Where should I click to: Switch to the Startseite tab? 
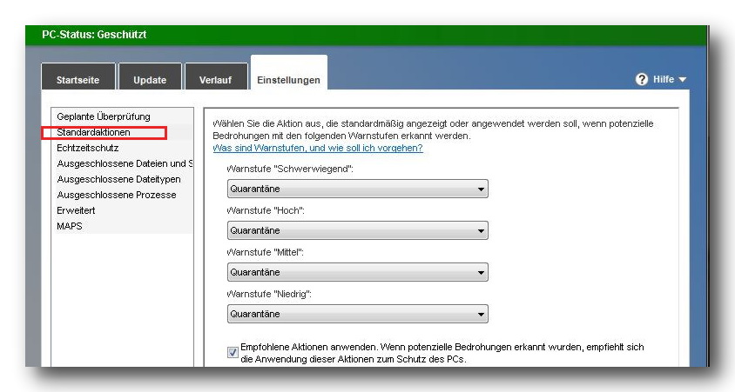pos(78,76)
